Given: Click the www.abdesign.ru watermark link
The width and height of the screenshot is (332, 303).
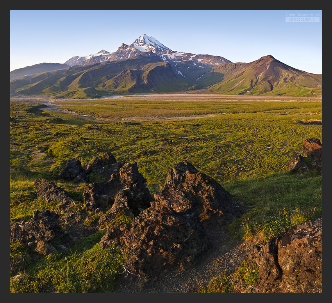Looking at the screenshot, I should 302,19.
